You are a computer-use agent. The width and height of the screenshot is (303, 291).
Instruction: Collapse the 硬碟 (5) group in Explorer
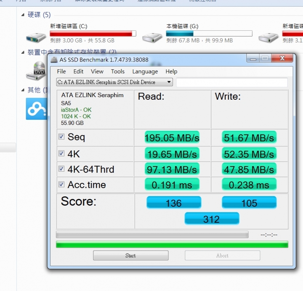(23, 15)
